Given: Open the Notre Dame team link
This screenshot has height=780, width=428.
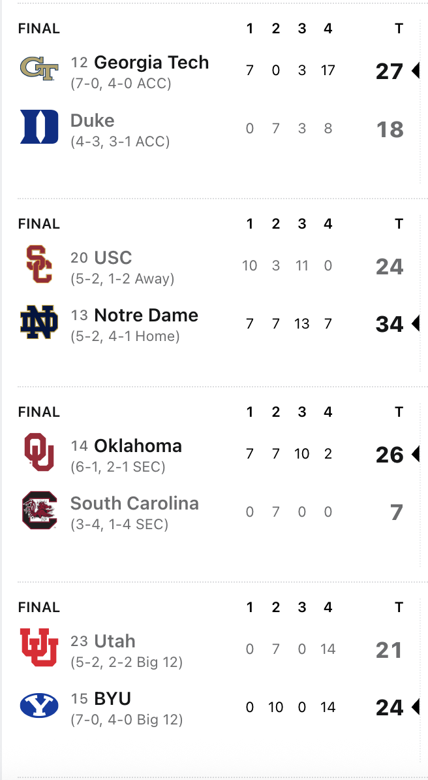Looking at the screenshot, I should [x=146, y=315].
